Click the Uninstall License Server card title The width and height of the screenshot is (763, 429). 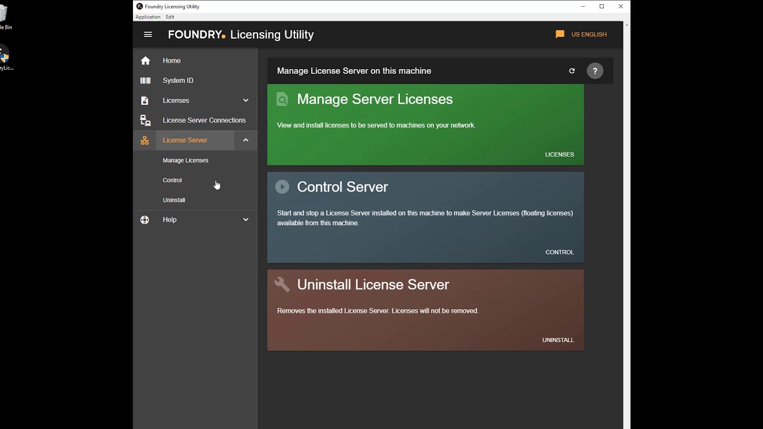coord(373,285)
